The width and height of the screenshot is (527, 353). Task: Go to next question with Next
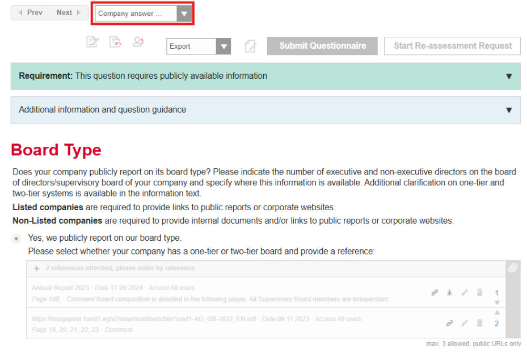point(68,12)
